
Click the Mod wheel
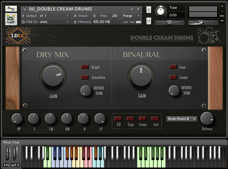coord(14,153)
